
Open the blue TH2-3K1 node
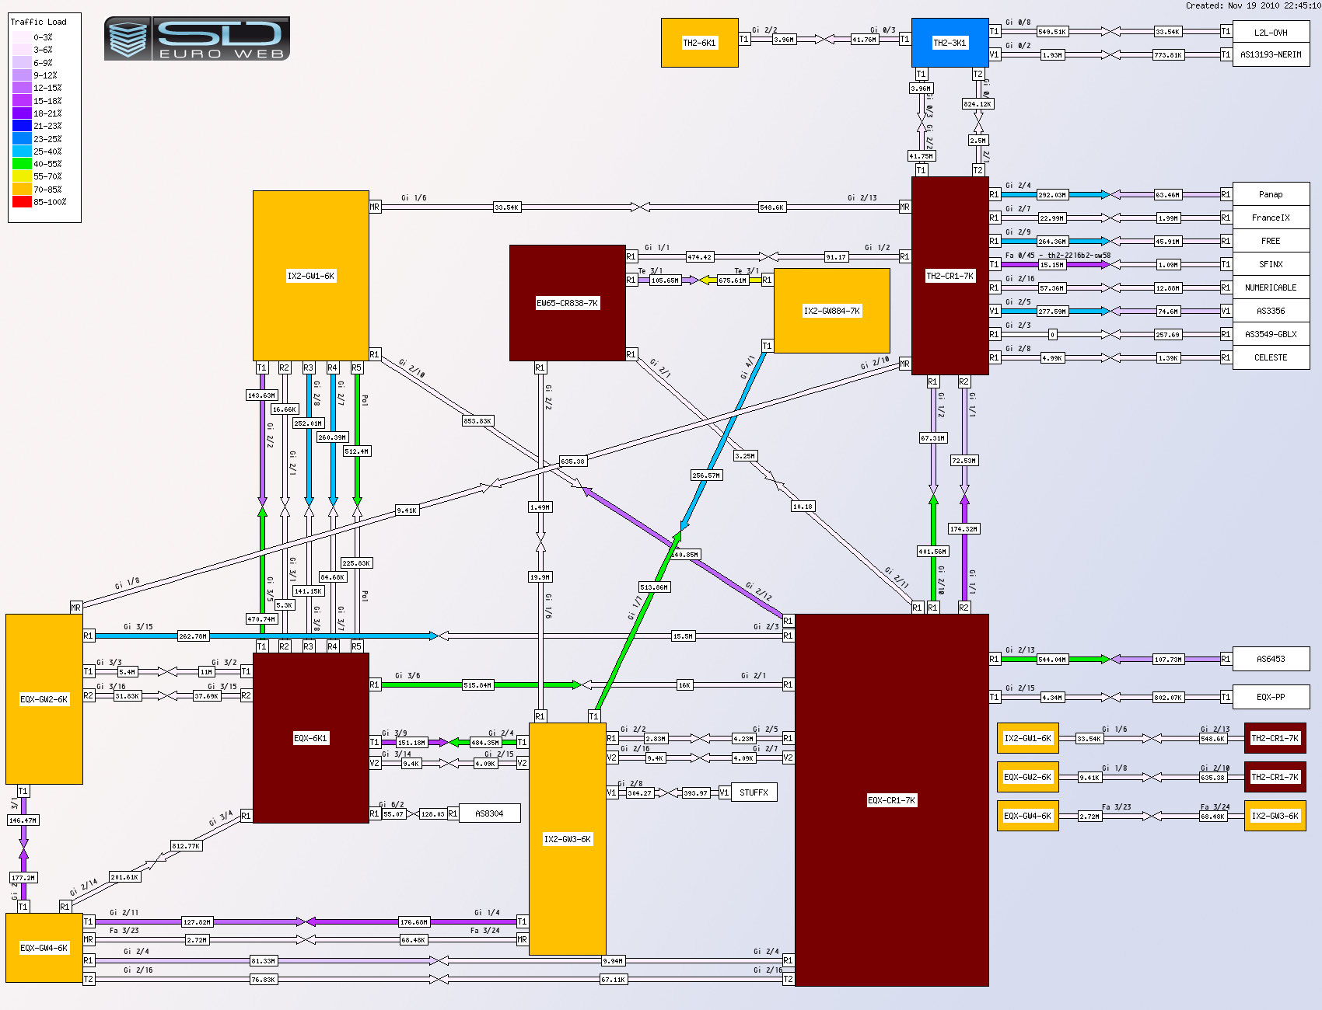point(950,43)
